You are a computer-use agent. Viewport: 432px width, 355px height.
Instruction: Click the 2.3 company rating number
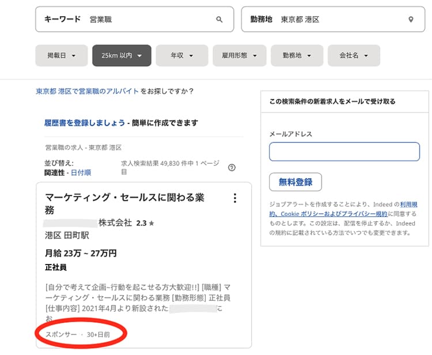(141, 223)
